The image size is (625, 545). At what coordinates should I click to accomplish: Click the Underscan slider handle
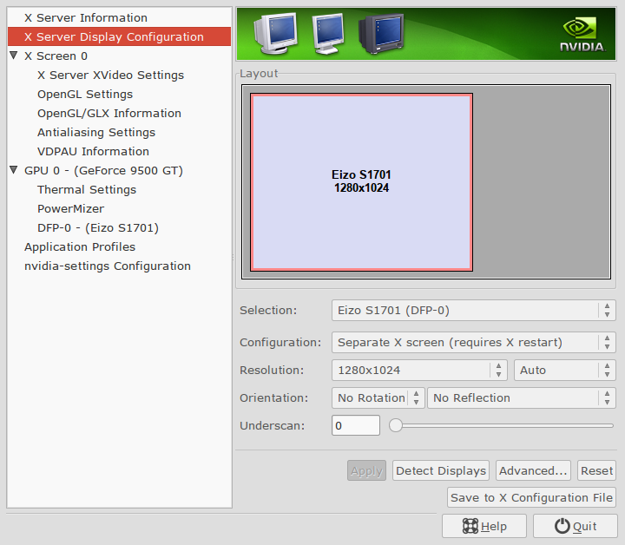(396, 425)
